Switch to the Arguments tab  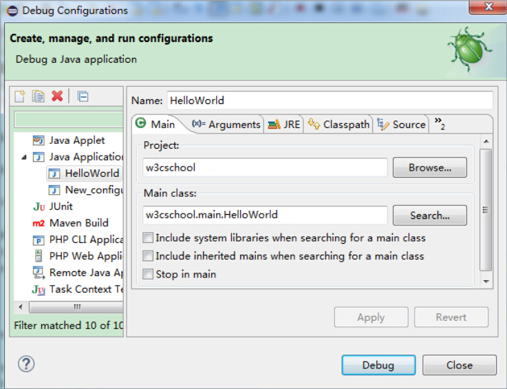226,124
